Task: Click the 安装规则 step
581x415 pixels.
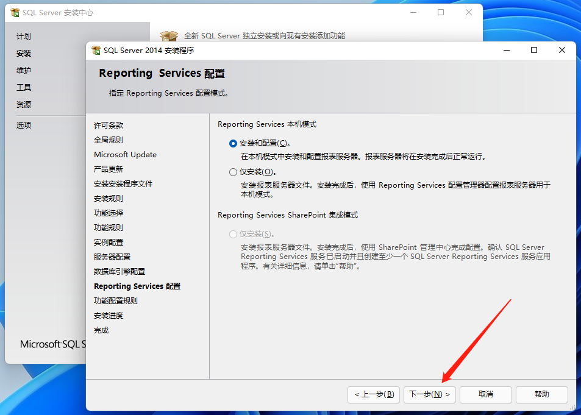Action: [109, 199]
